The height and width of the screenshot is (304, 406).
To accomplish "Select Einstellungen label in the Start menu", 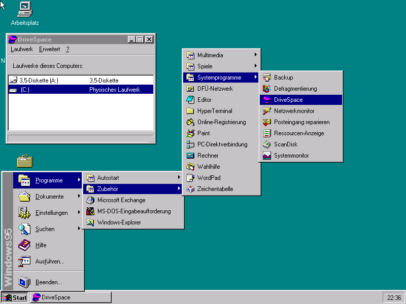I will pyautogui.click(x=52, y=213).
